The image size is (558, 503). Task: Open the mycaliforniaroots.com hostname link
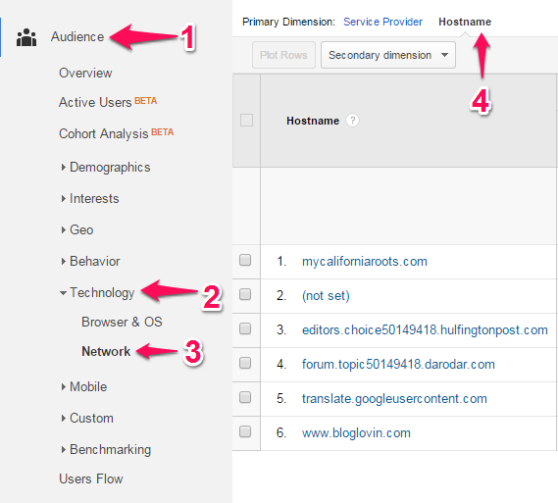(365, 262)
